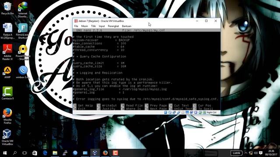This screenshot has height=157, width=280.
Task: Open the Action Center notifications icon
Action: [261, 153]
